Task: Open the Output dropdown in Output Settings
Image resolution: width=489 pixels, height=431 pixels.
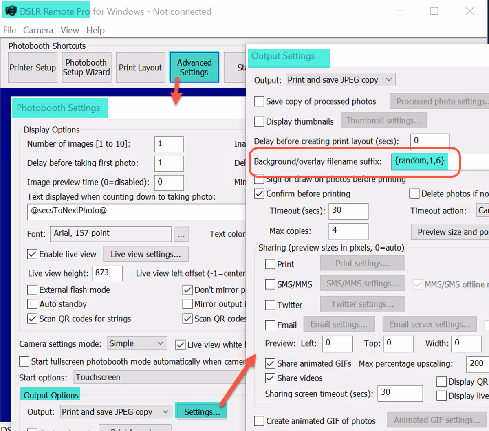Action: [341, 80]
